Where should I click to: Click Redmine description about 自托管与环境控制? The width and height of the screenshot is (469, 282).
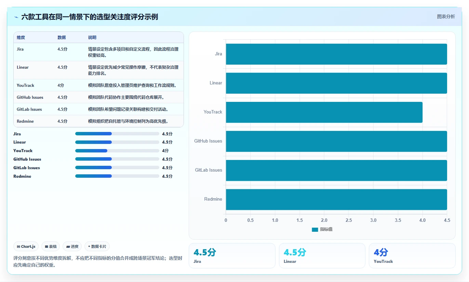128,121
